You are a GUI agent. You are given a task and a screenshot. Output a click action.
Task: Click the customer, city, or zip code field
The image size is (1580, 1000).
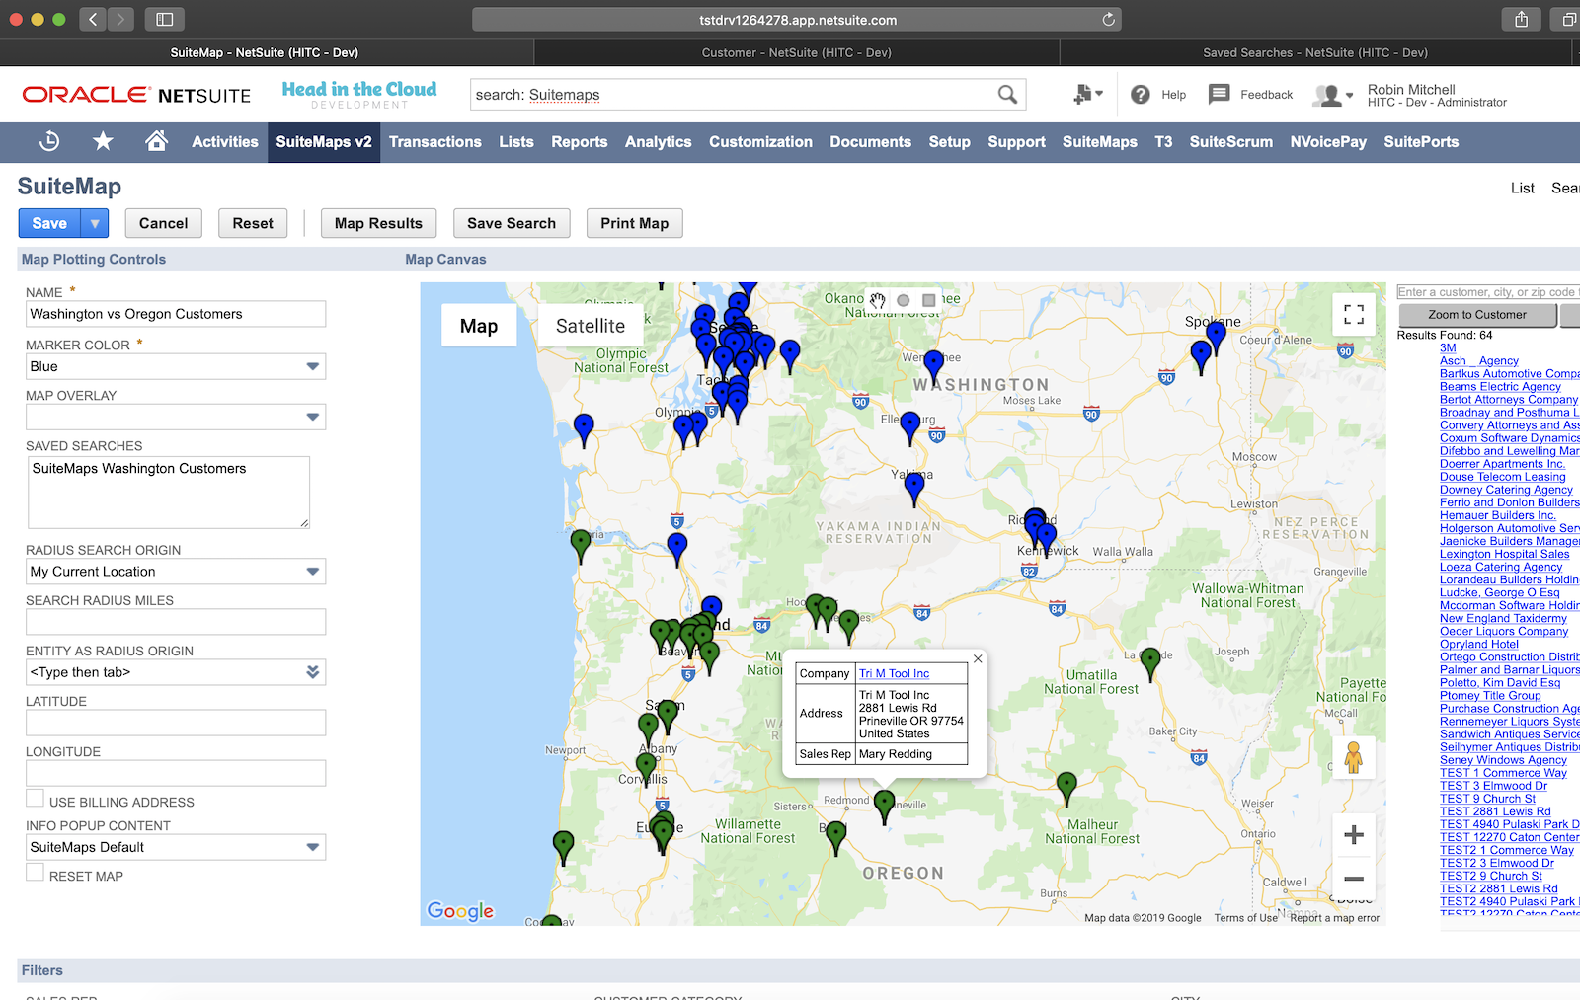[1488, 292]
